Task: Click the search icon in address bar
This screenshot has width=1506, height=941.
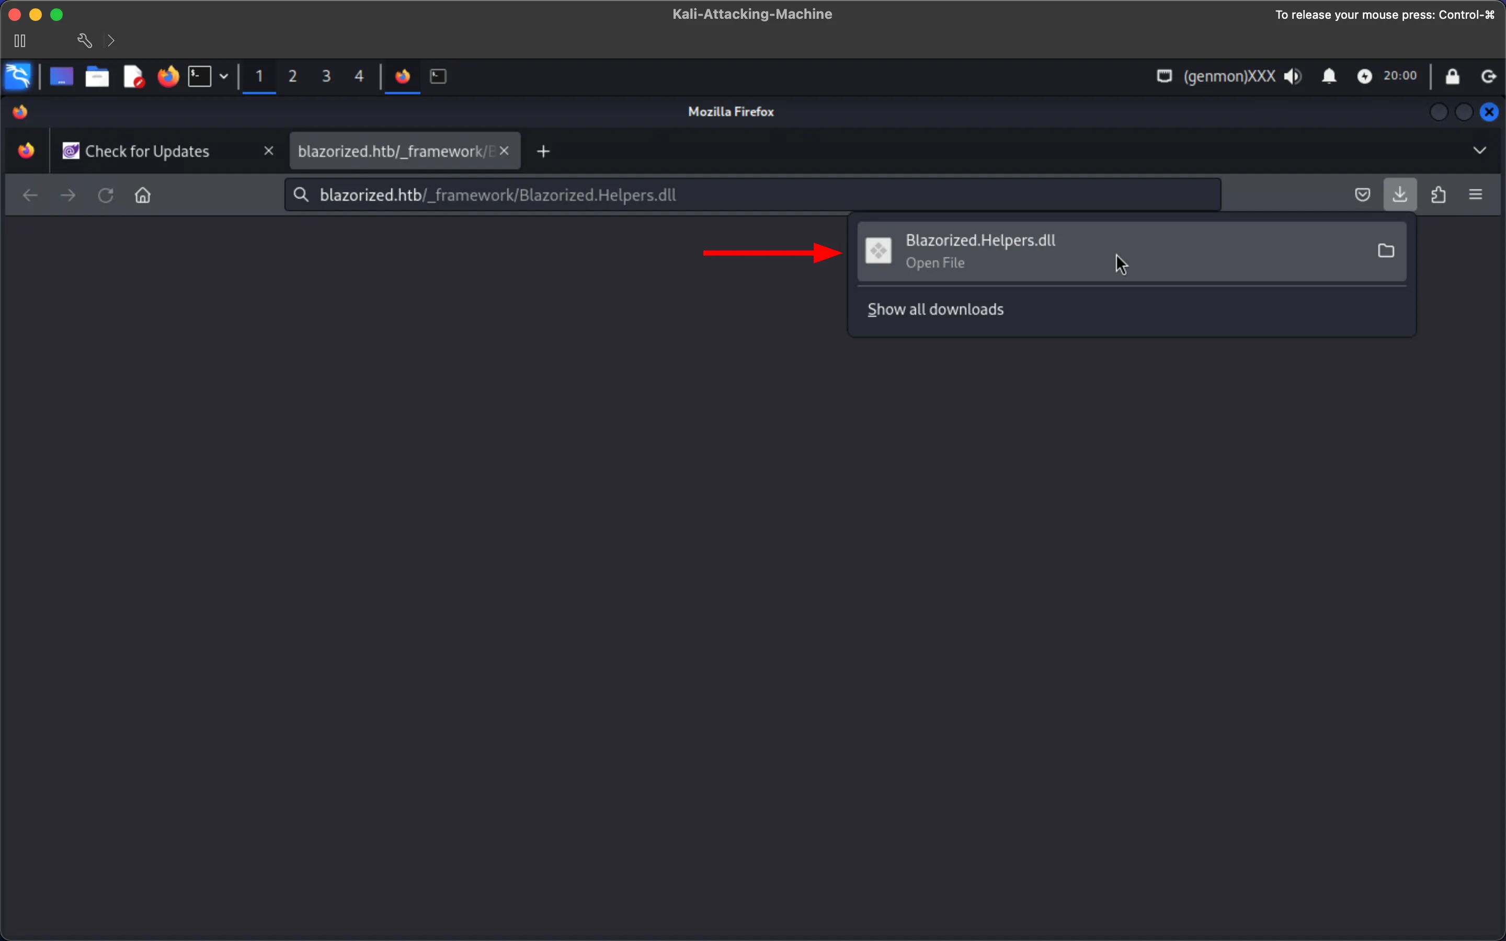Action: click(x=301, y=195)
